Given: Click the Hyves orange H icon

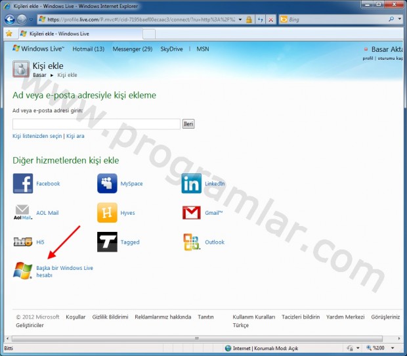Looking at the screenshot, I should (107, 213).
